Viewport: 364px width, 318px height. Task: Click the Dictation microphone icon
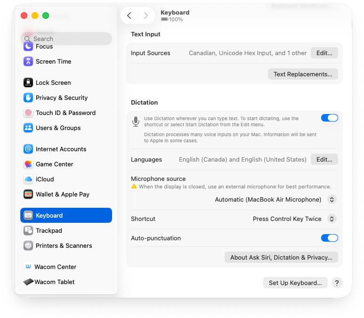(136, 122)
